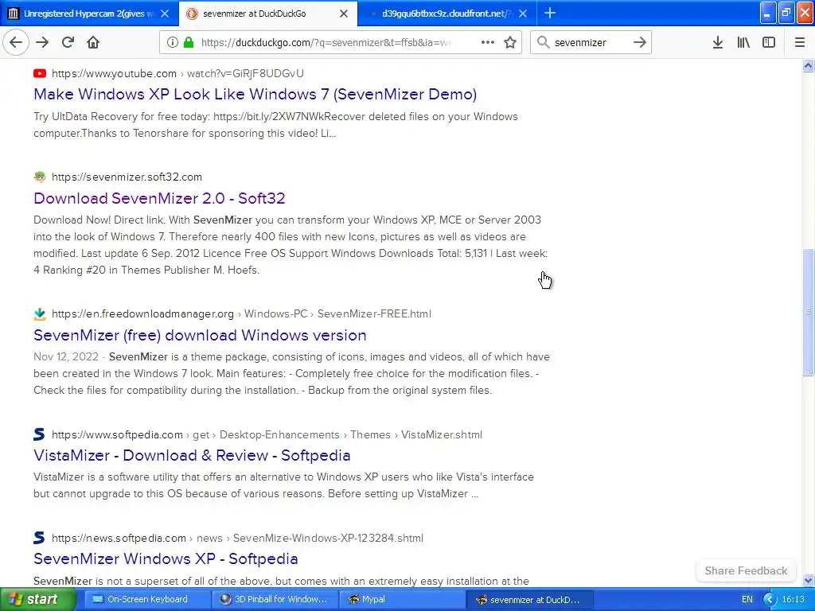Open the hamburger application menu
The height and width of the screenshot is (611, 815).
(799, 42)
